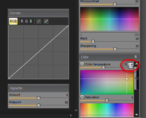Click the Color panel scroll up arrow

pyautogui.click(x=136, y=64)
